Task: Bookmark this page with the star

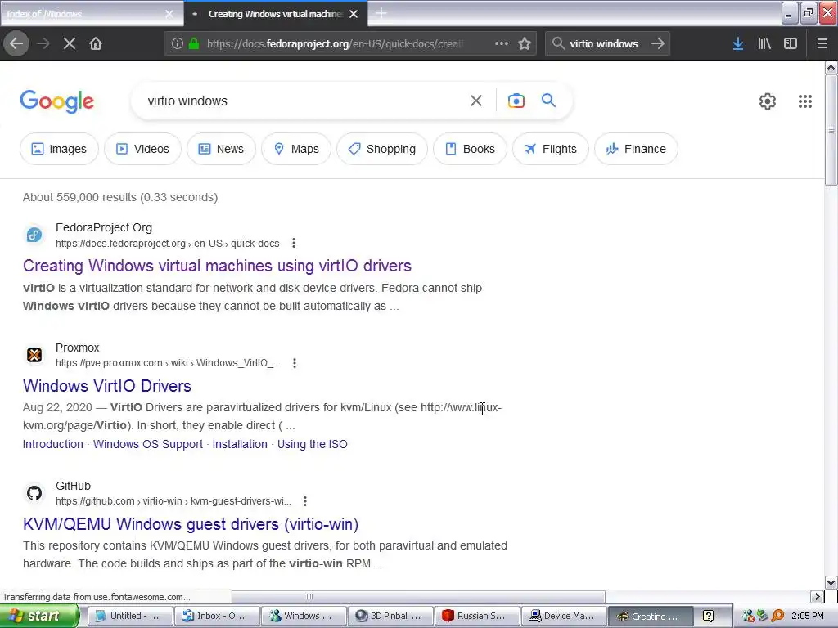Action: tap(525, 43)
